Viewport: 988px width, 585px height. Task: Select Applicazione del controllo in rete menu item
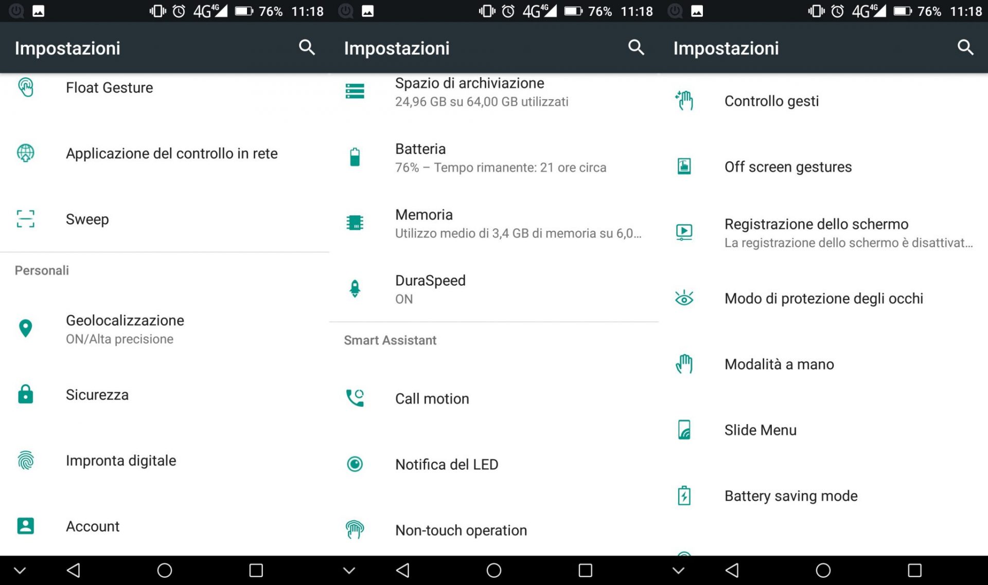pyautogui.click(x=165, y=153)
